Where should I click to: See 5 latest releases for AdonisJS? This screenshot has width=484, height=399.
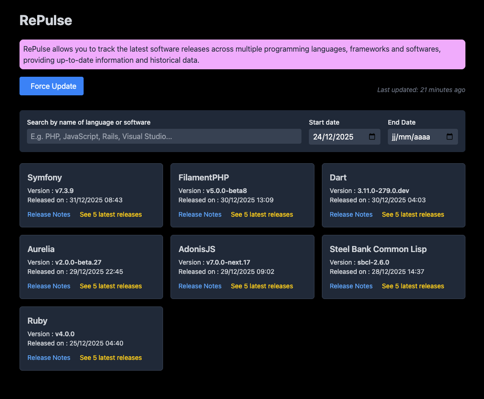tap(262, 286)
